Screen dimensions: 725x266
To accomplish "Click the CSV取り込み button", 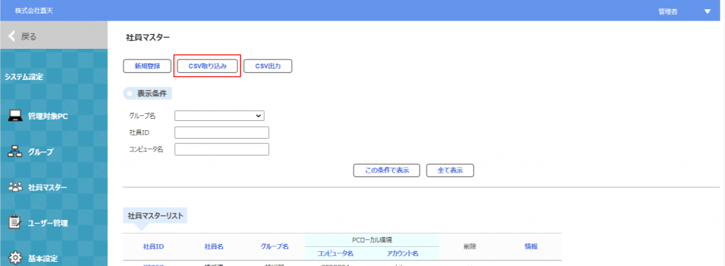I will click(207, 66).
